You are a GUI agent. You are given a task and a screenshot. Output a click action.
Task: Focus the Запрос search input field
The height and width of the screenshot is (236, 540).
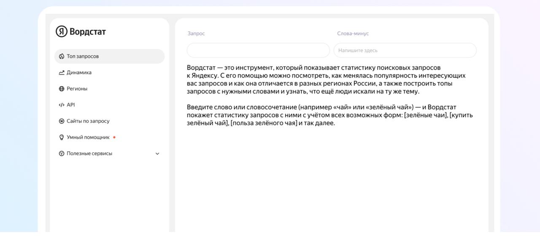258,51
